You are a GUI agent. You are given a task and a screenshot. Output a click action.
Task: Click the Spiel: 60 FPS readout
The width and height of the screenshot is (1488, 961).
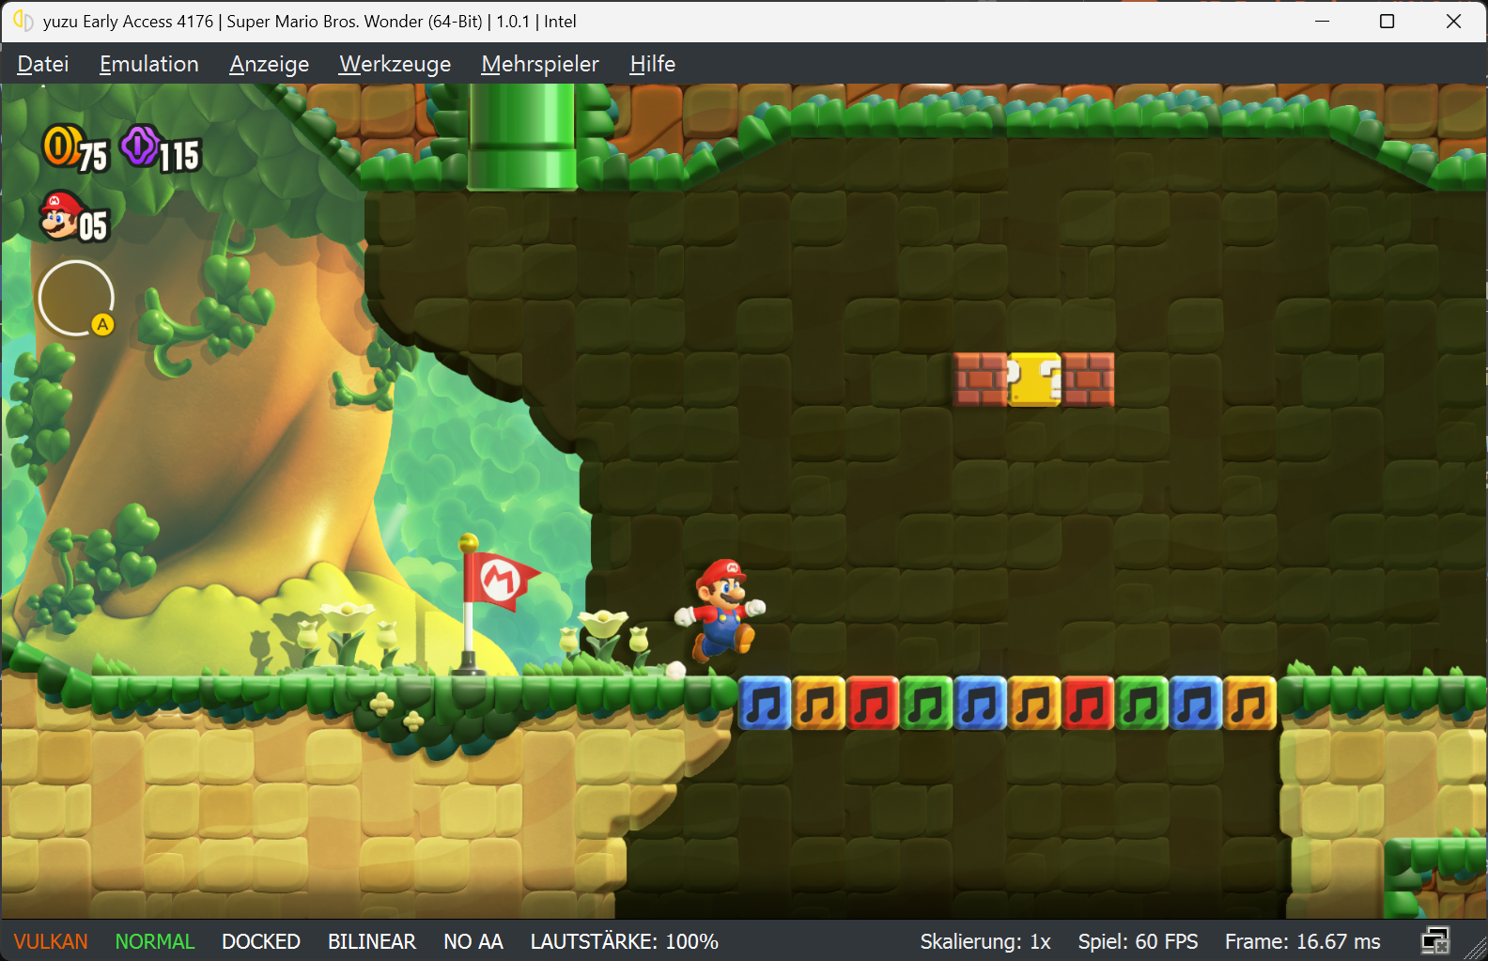coord(1139,941)
